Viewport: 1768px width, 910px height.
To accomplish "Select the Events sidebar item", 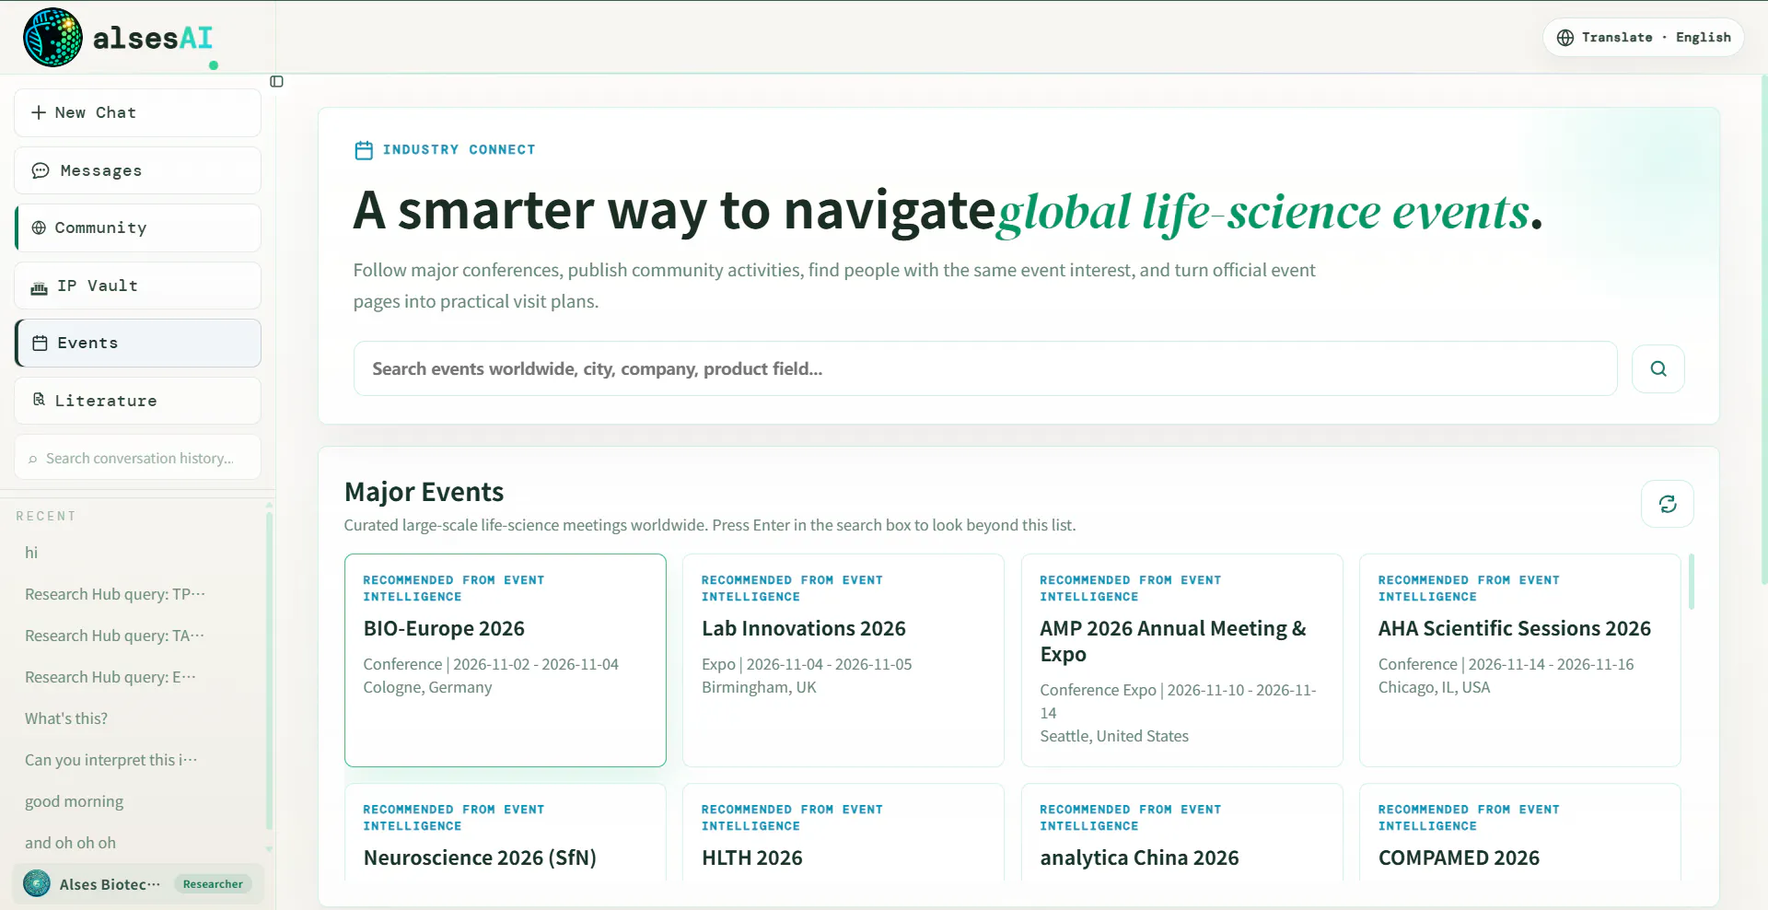I will pos(137,343).
